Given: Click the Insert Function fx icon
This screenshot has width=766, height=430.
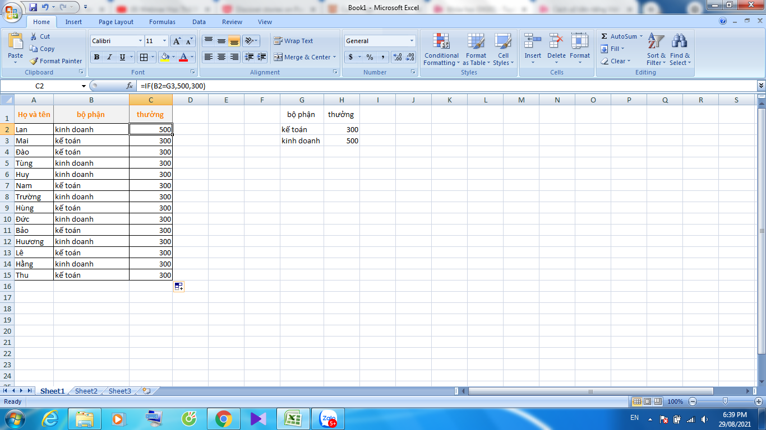Looking at the screenshot, I should (x=130, y=86).
